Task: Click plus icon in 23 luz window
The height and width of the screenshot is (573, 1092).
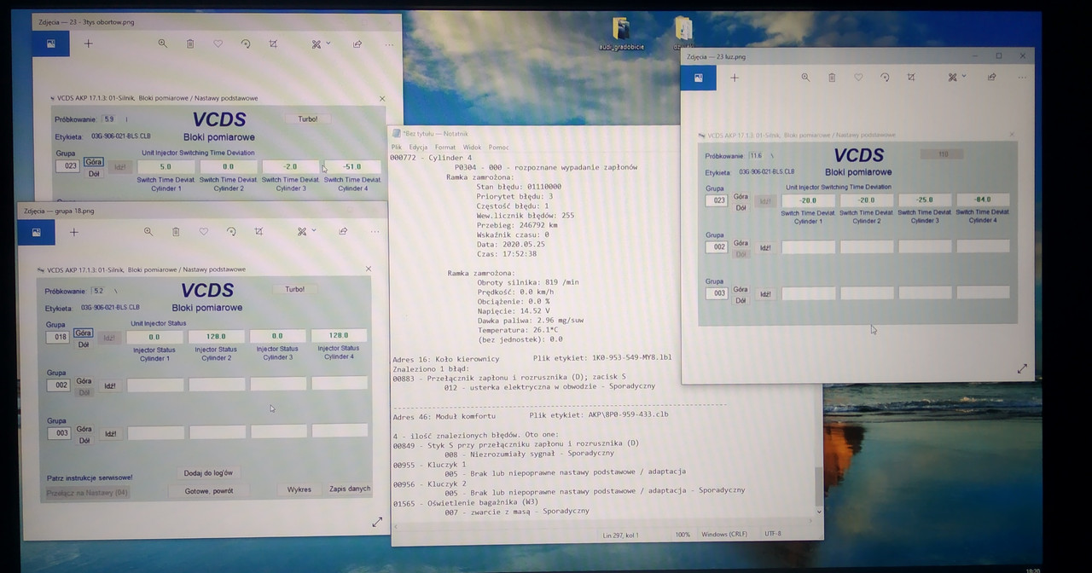Action: (x=735, y=78)
